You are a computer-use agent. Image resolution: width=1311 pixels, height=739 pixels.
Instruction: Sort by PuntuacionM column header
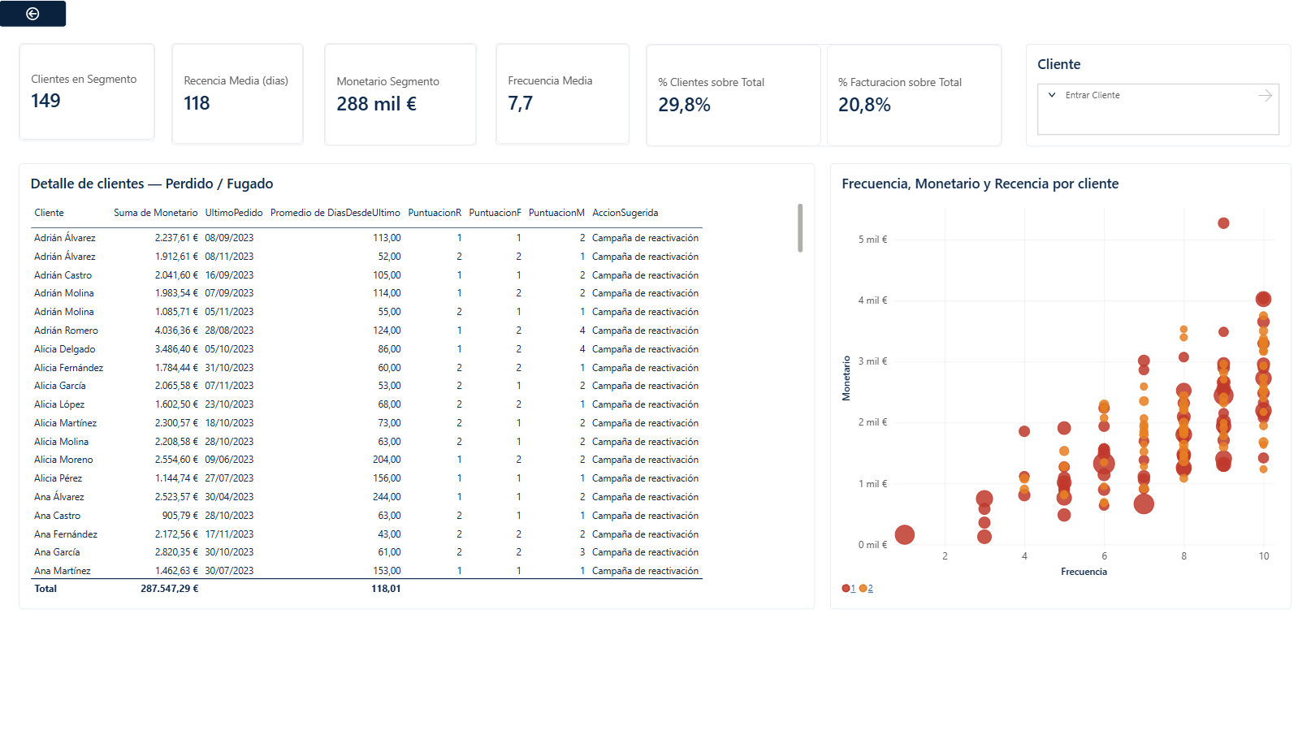[556, 213]
